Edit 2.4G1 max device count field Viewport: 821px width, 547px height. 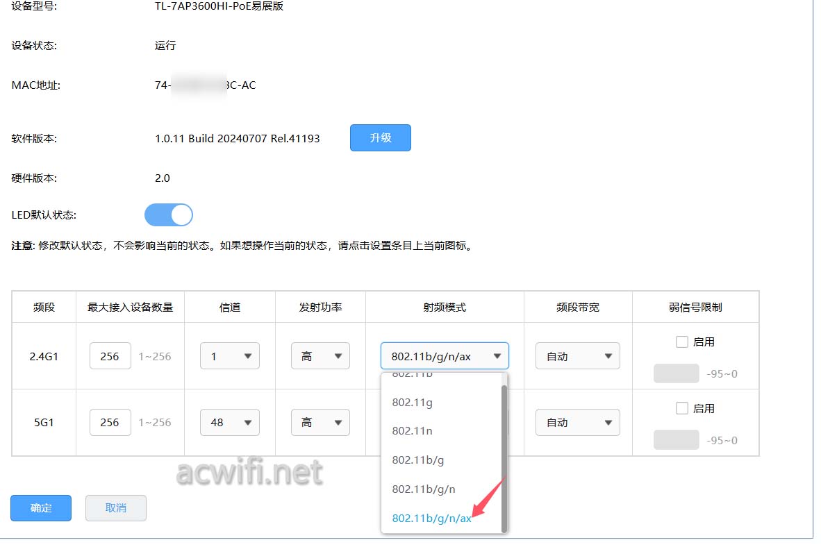click(110, 356)
